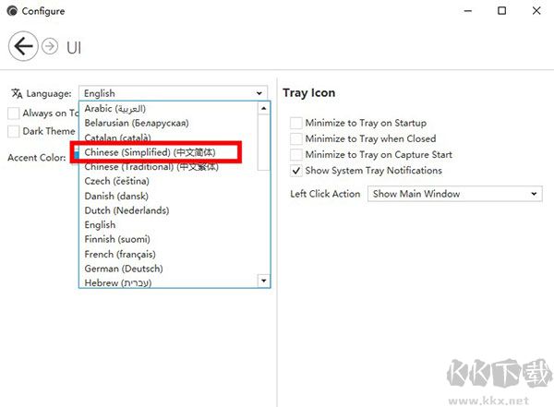Click the back arrow button
The image size is (554, 407).
point(24,45)
